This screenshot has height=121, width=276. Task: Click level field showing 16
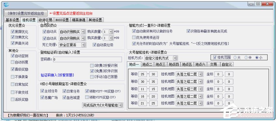click(x=143, y=96)
